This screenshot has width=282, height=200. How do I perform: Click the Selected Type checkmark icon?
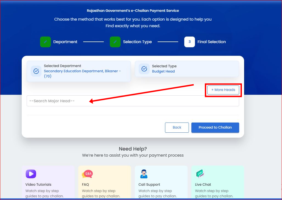point(144,69)
